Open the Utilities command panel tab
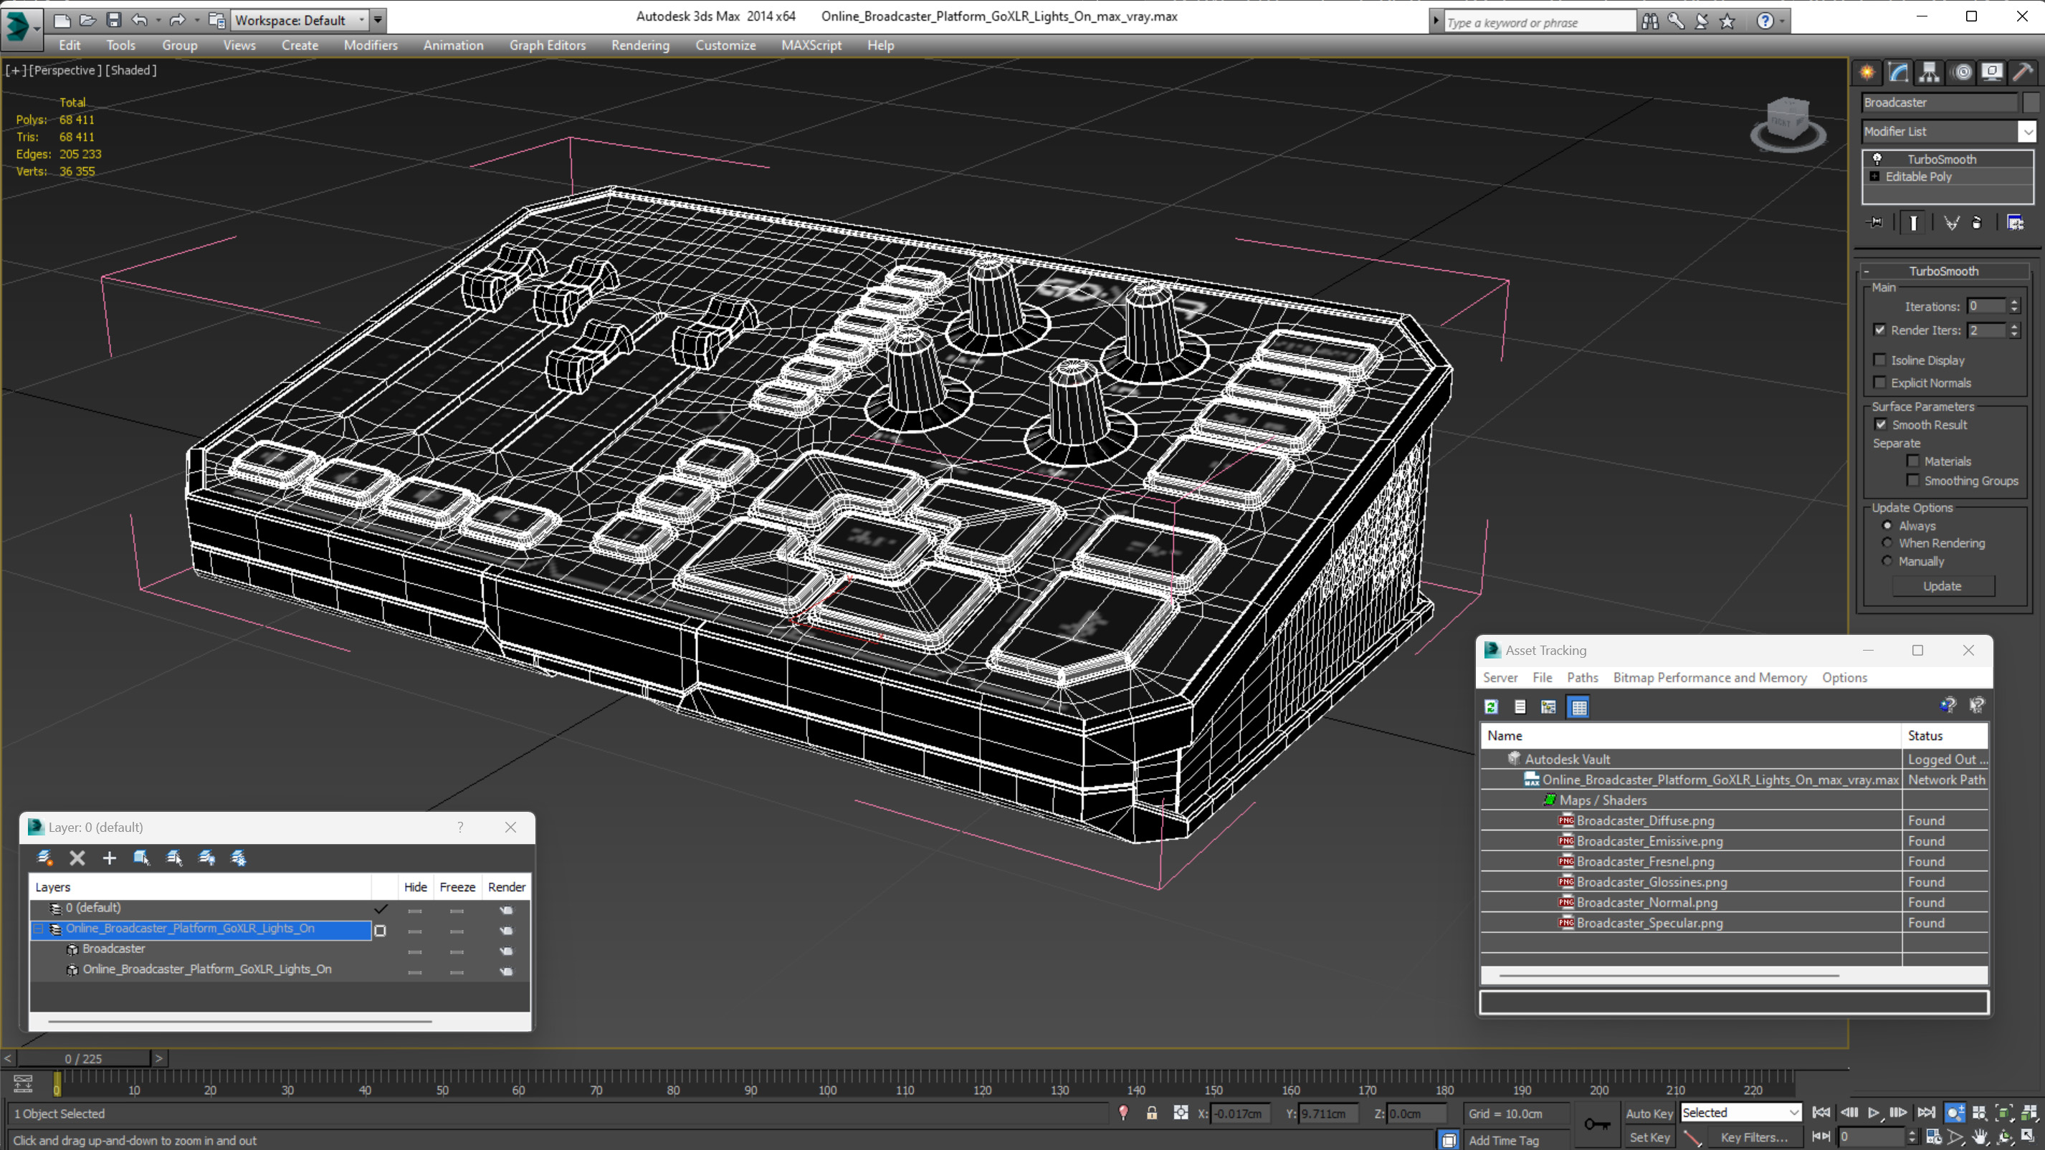The width and height of the screenshot is (2045, 1150). [x=2023, y=73]
